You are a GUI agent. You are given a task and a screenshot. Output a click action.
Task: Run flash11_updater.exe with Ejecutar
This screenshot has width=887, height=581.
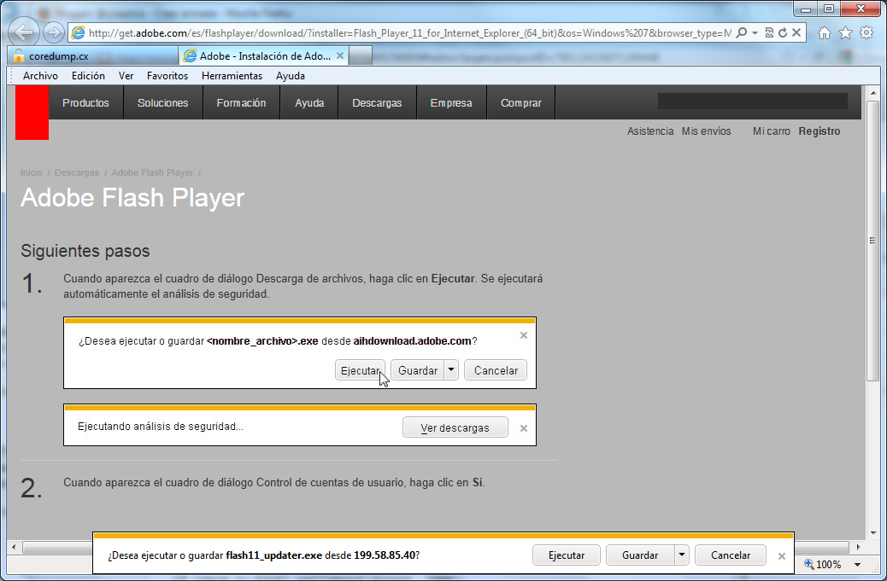tap(567, 555)
